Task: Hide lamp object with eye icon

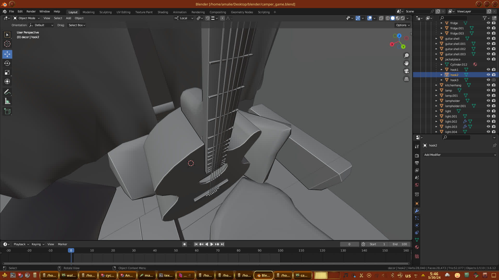Action: [x=488, y=90]
